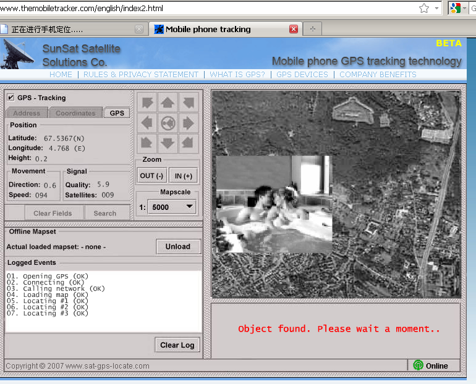The width and height of the screenshot is (476, 384).
Task: Click the bookmark star in address bar
Action: [424, 8]
